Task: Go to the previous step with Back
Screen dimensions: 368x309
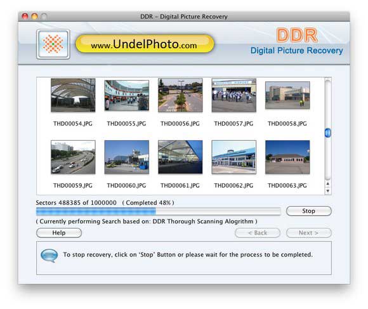Action: click(x=258, y=233)
